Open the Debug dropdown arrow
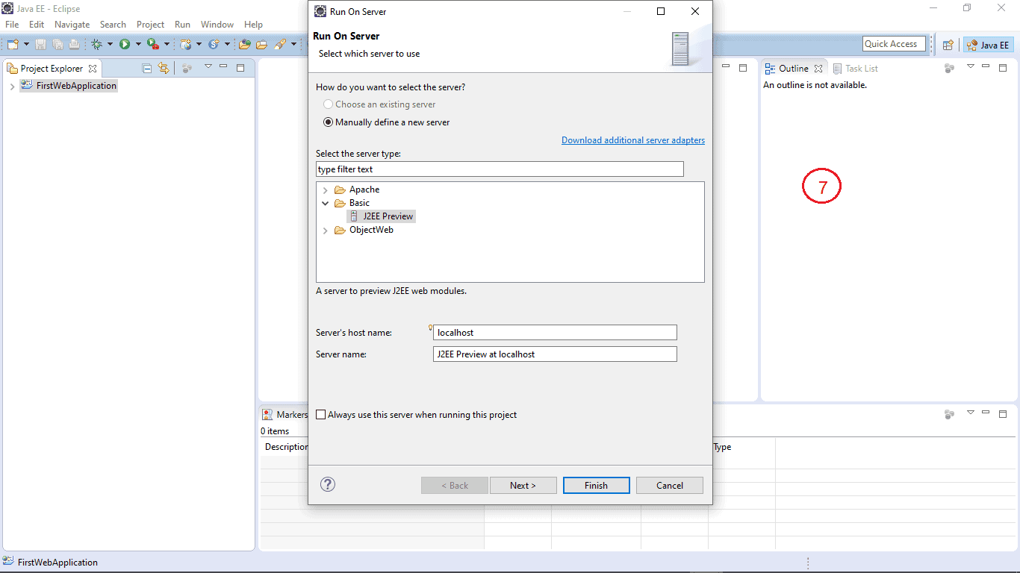This screenshot has height=573, width=1020. pyautogui.click(x=111, y=45)
